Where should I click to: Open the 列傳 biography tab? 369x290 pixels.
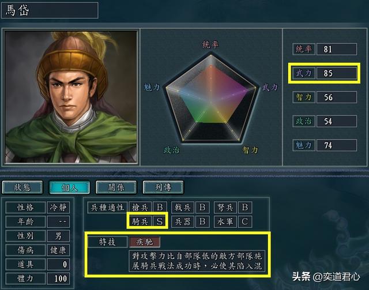[x=163, y=187]
